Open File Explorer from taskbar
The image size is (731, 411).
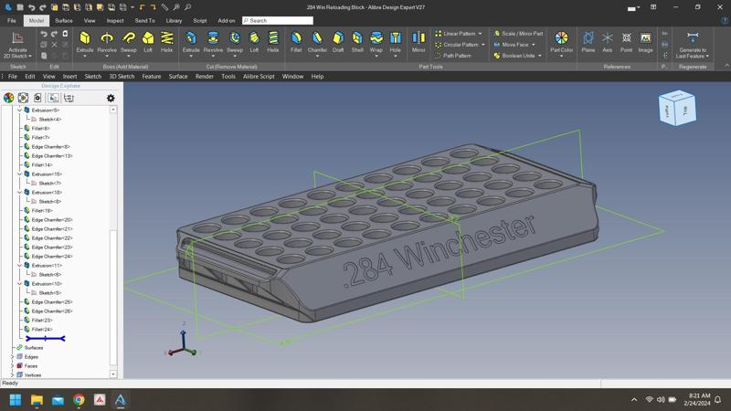[x=37, y=400]
